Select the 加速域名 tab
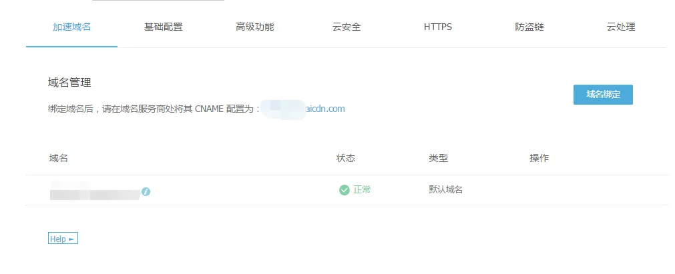This screenshot has height=274, width=675. [x=72, y=27]
